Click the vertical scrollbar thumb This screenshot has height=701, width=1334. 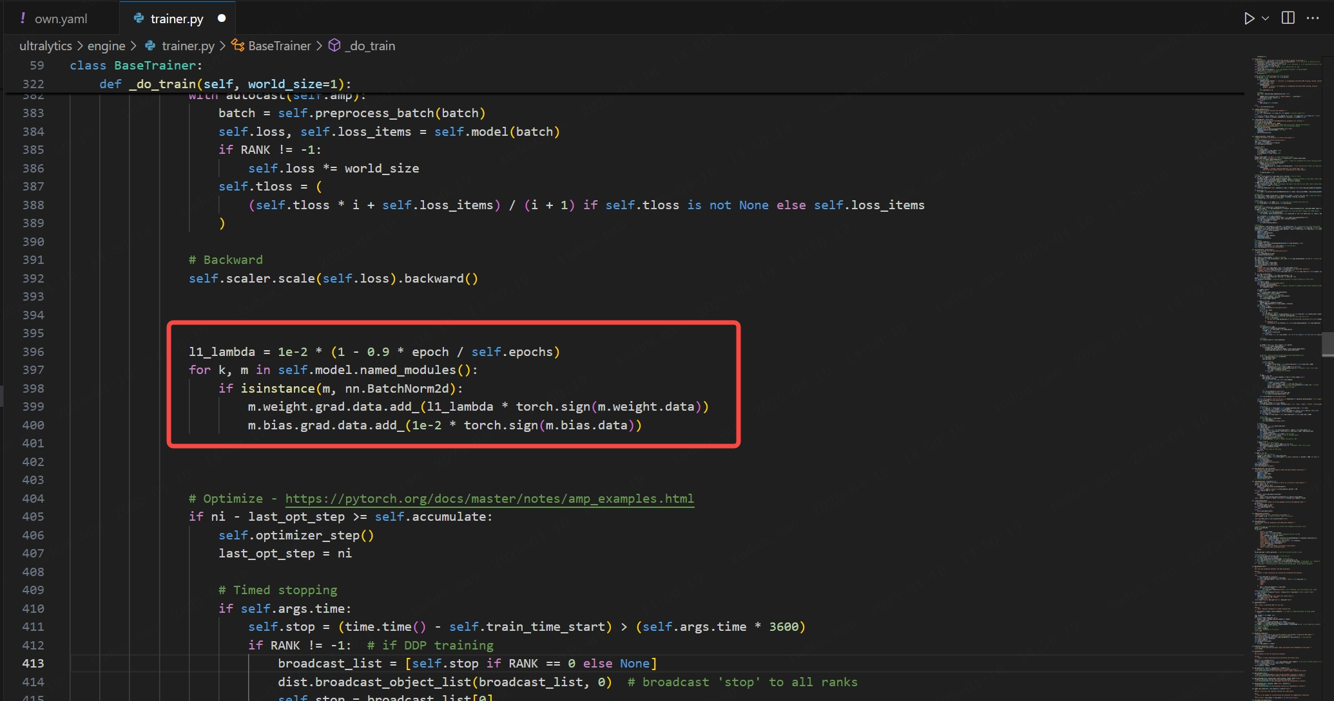tap(1328, 344)
